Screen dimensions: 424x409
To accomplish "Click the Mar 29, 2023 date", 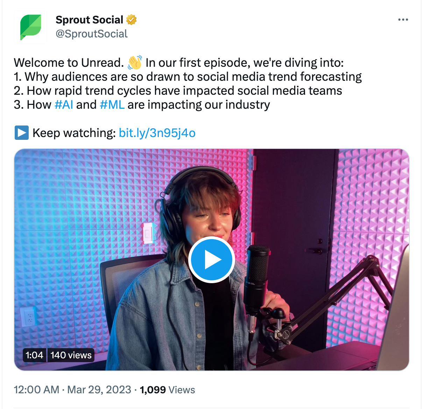I will click(99, 389).
